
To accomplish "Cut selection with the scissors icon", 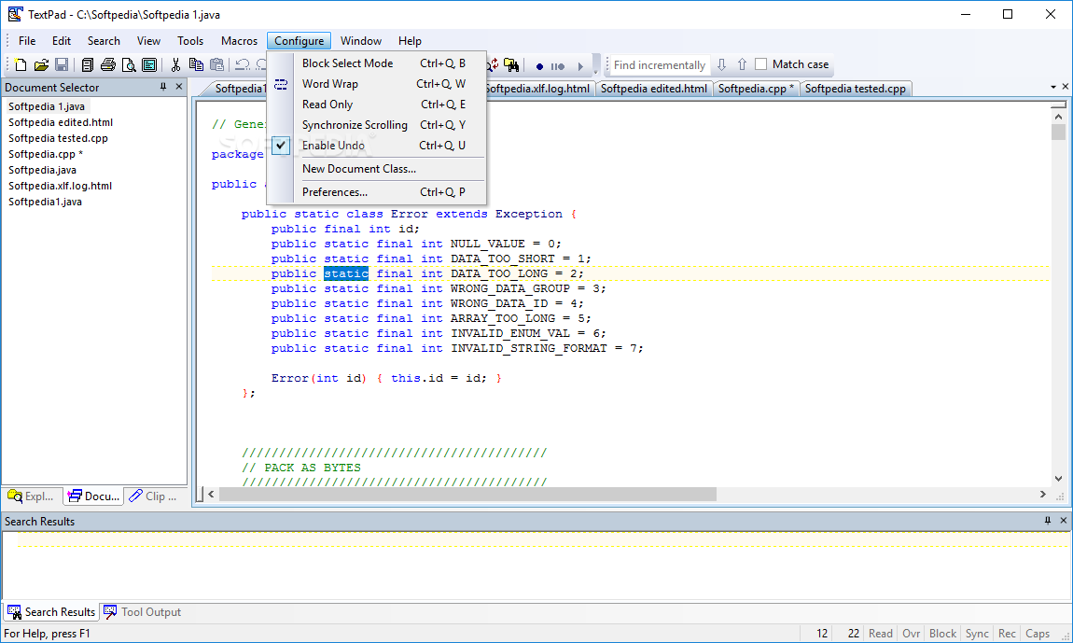I will pyautogui.click(x=175, y=65).
